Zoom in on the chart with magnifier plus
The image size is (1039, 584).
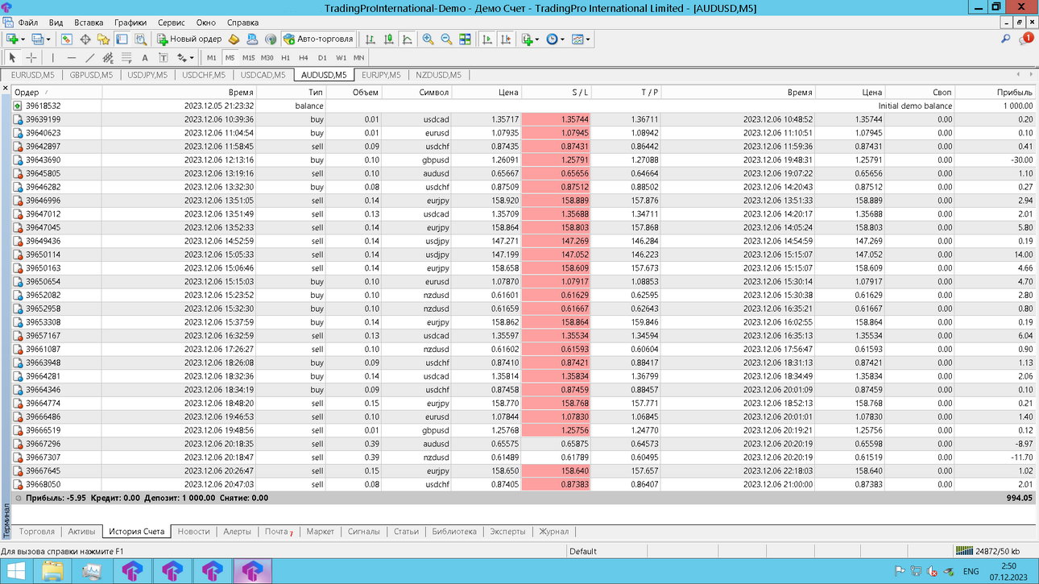click(x=428, y=39)
